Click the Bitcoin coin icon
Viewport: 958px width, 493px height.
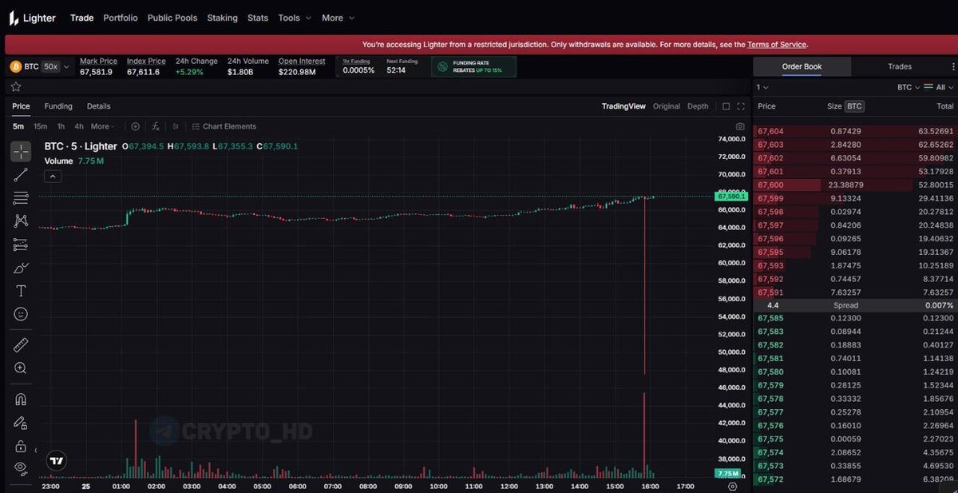pyautogui.click(x=16, y=66)
